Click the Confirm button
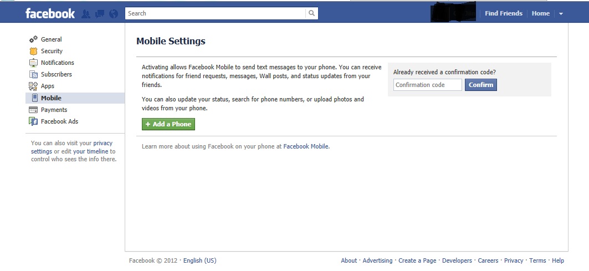This screenshot has width=589, height=271. (x=481, y=85)
